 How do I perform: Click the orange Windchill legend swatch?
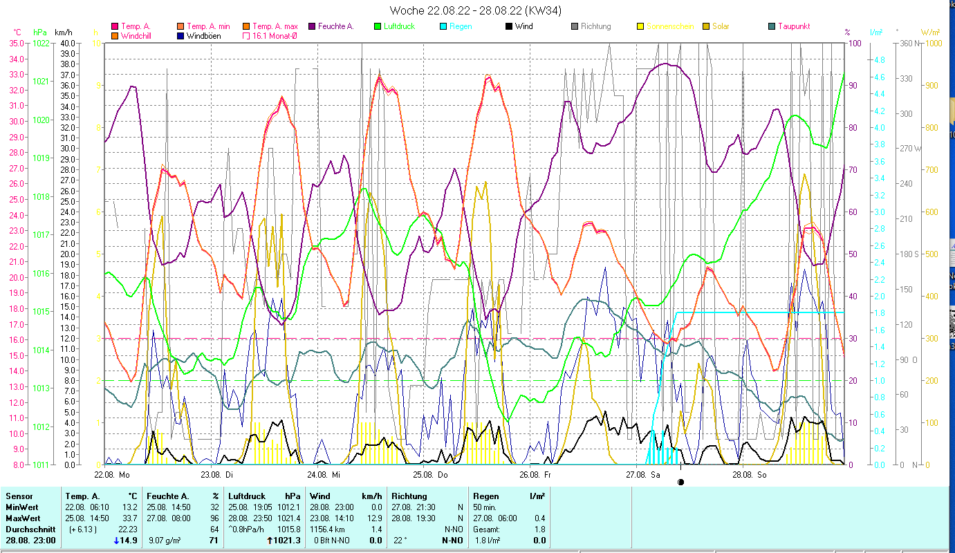(115, 35)
